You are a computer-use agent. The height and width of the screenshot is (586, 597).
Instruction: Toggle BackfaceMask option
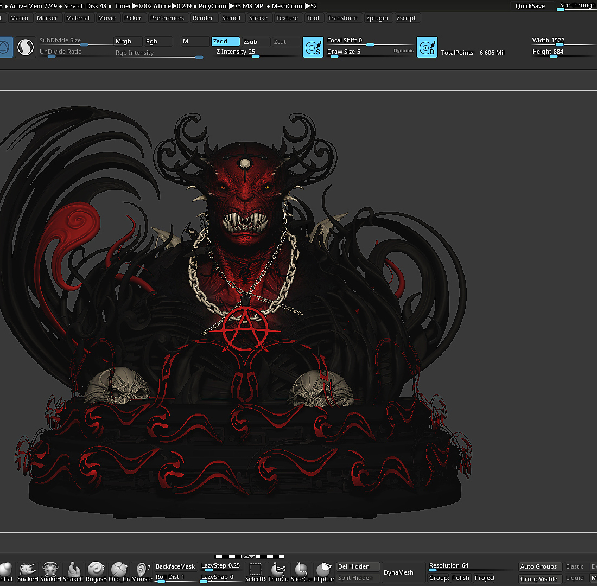(175, 566)
